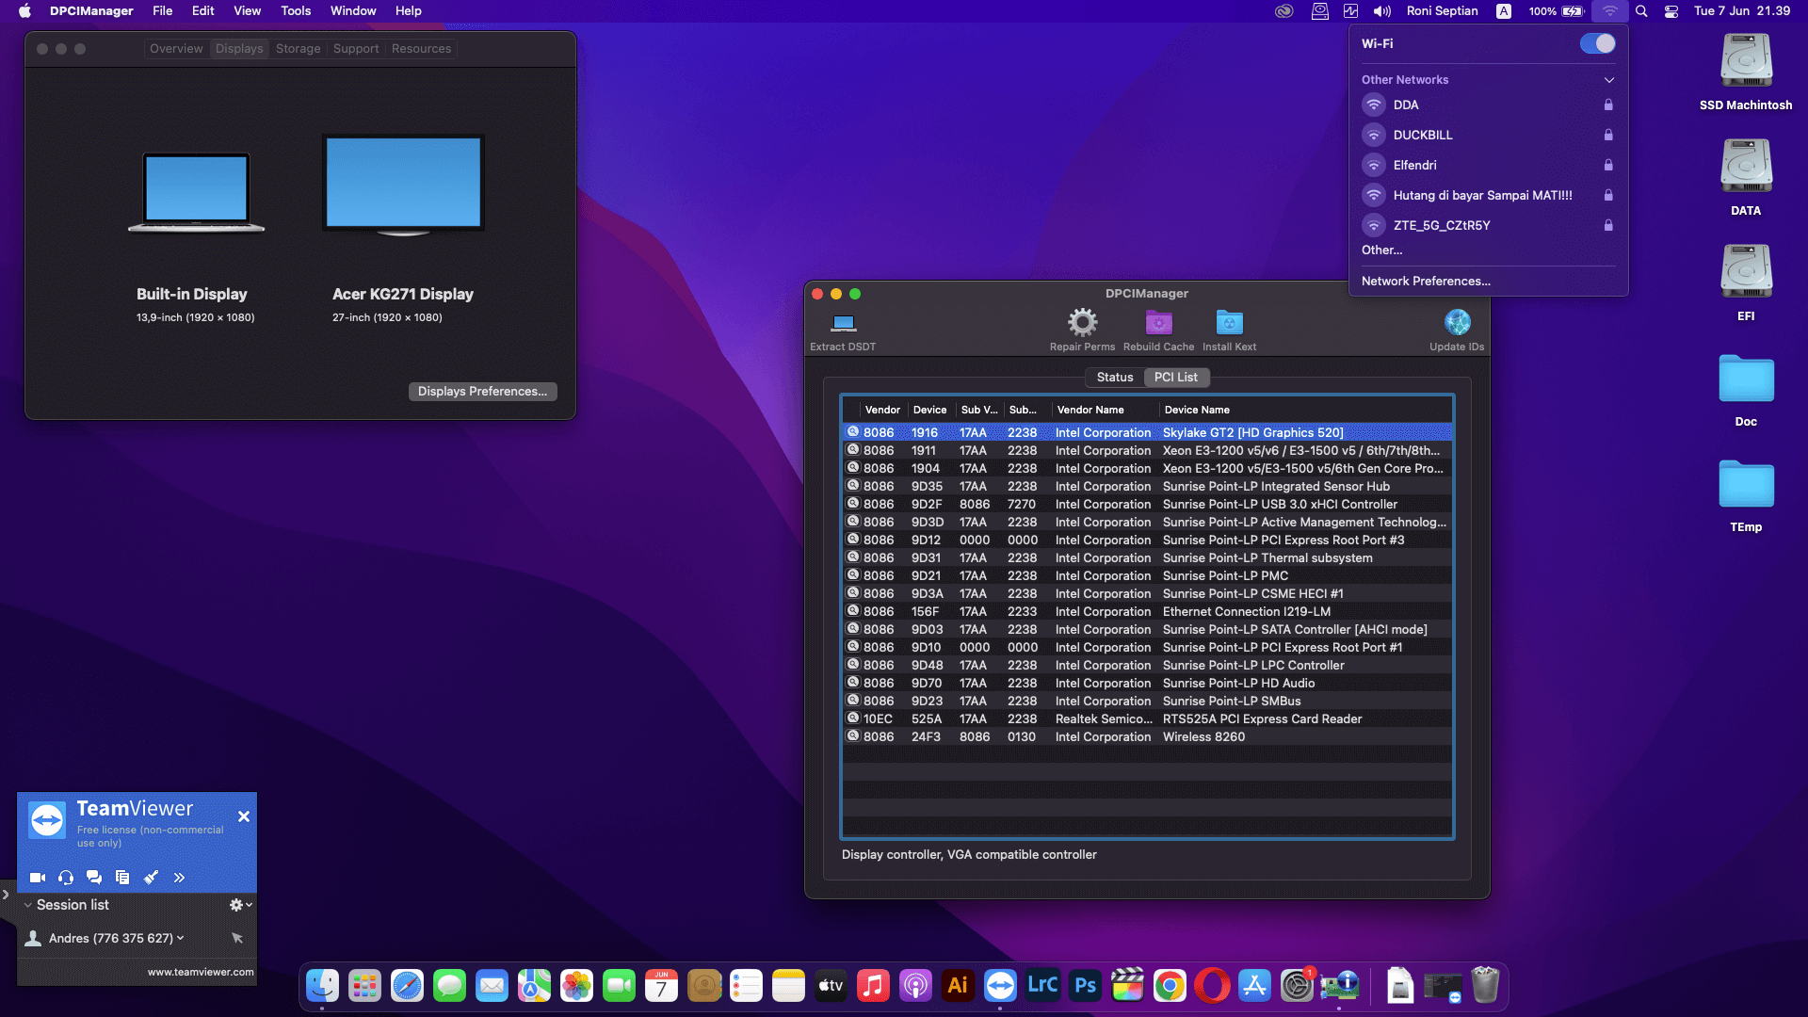Switch to the Status tab in DPCIManager
The width and height of the screenshot is (1808, 1017).
pos(1114,377)
